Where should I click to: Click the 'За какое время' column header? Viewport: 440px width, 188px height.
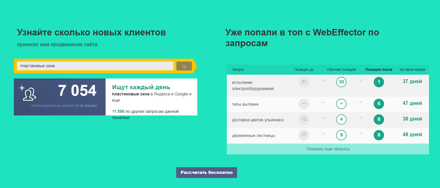412,70
